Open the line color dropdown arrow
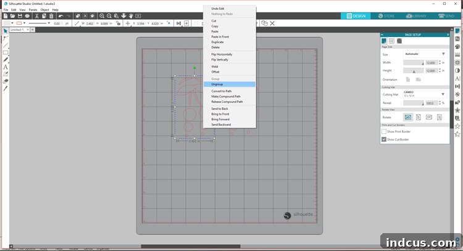The height and width of the screenshot is (251, 463). point(24,23)
